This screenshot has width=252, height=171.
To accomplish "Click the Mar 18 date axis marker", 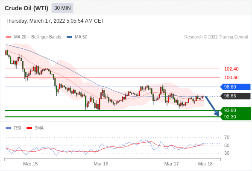I will [x=205, y=164].
